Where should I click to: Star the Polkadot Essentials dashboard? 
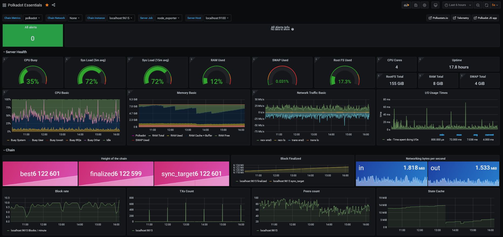47,5
